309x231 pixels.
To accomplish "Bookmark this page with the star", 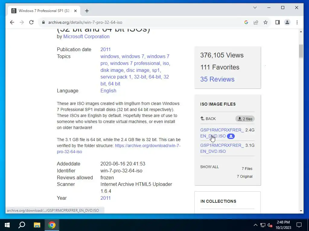I will 266,22.
